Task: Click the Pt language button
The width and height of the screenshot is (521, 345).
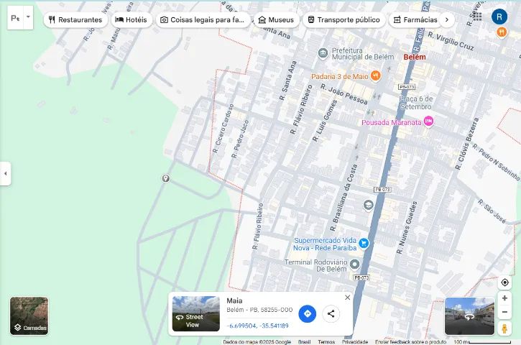Action: pyautogui.click(x=15, y=18)
